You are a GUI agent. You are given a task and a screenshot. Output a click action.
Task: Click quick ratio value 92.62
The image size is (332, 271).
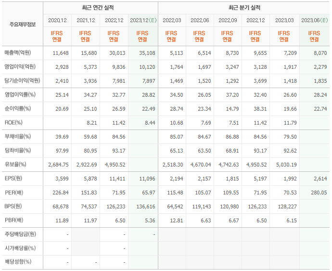click(x=290, y=151)
